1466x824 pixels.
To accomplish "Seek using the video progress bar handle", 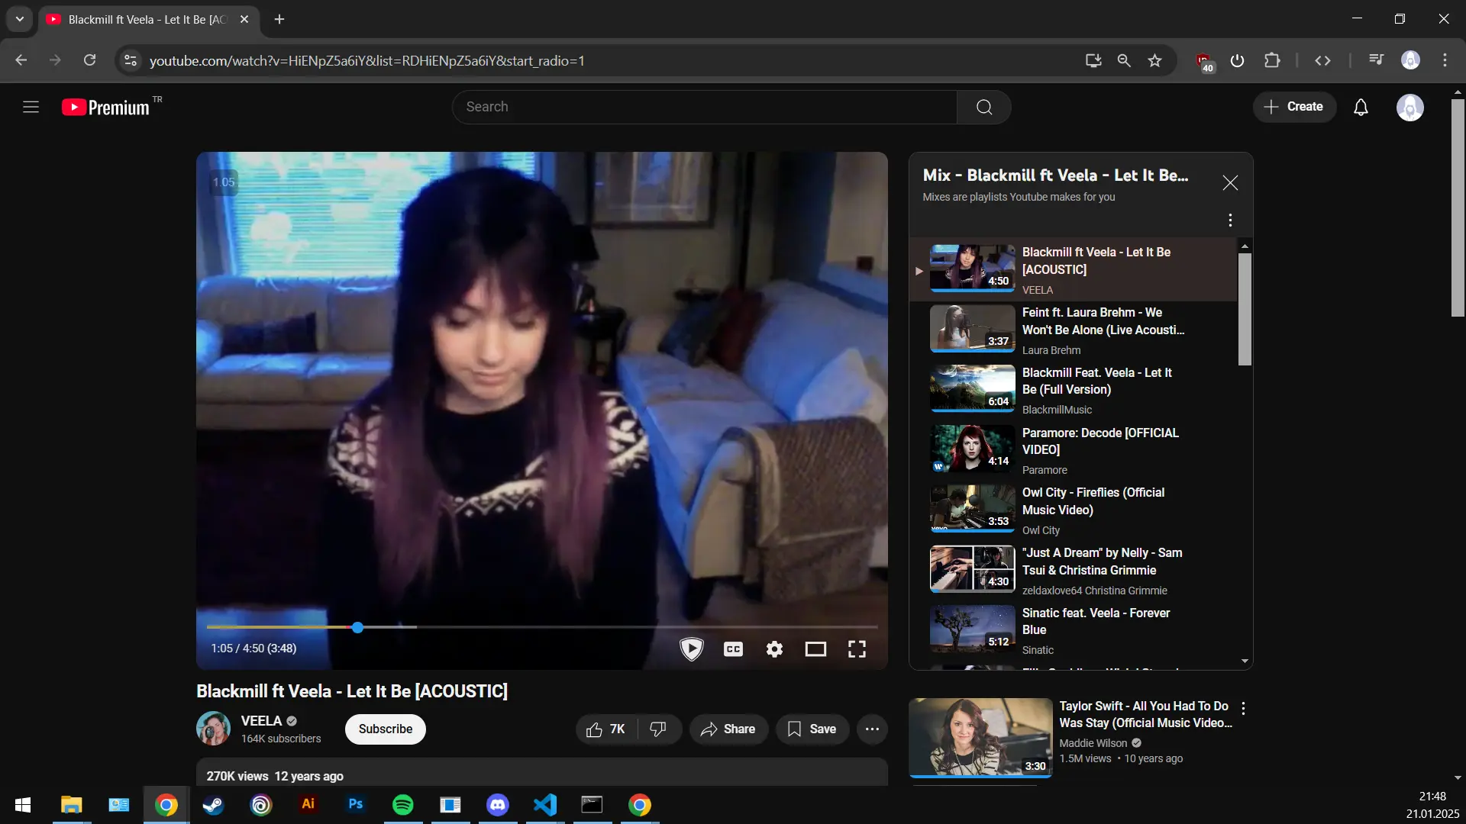I will (x=357, y=627).
